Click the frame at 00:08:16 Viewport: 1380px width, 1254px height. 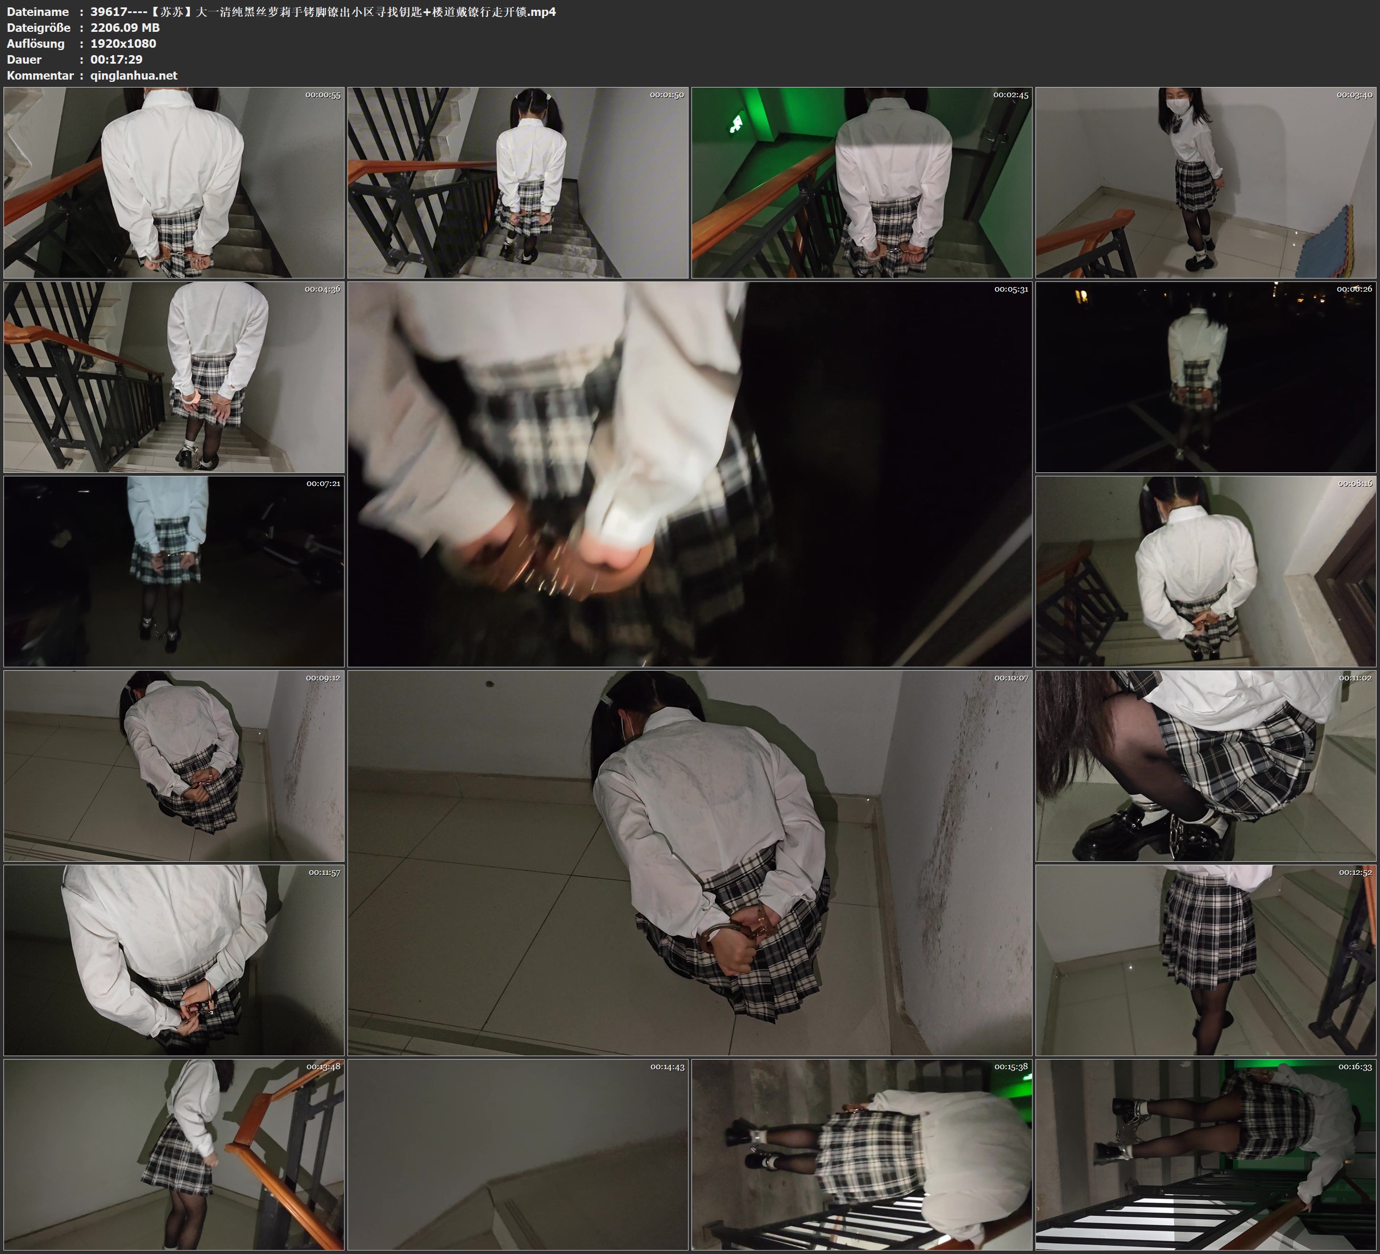[x=1205, y=571]
